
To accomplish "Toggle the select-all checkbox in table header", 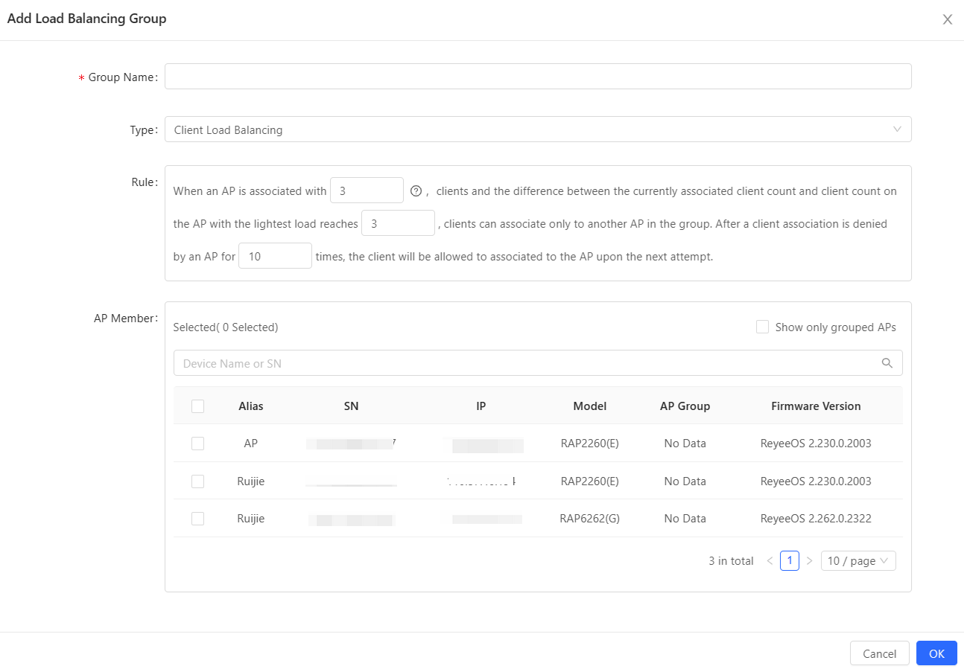I will (197, 406).
